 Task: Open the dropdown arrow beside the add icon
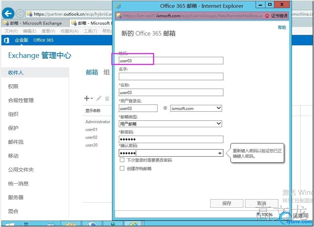[x=92, y=98]
